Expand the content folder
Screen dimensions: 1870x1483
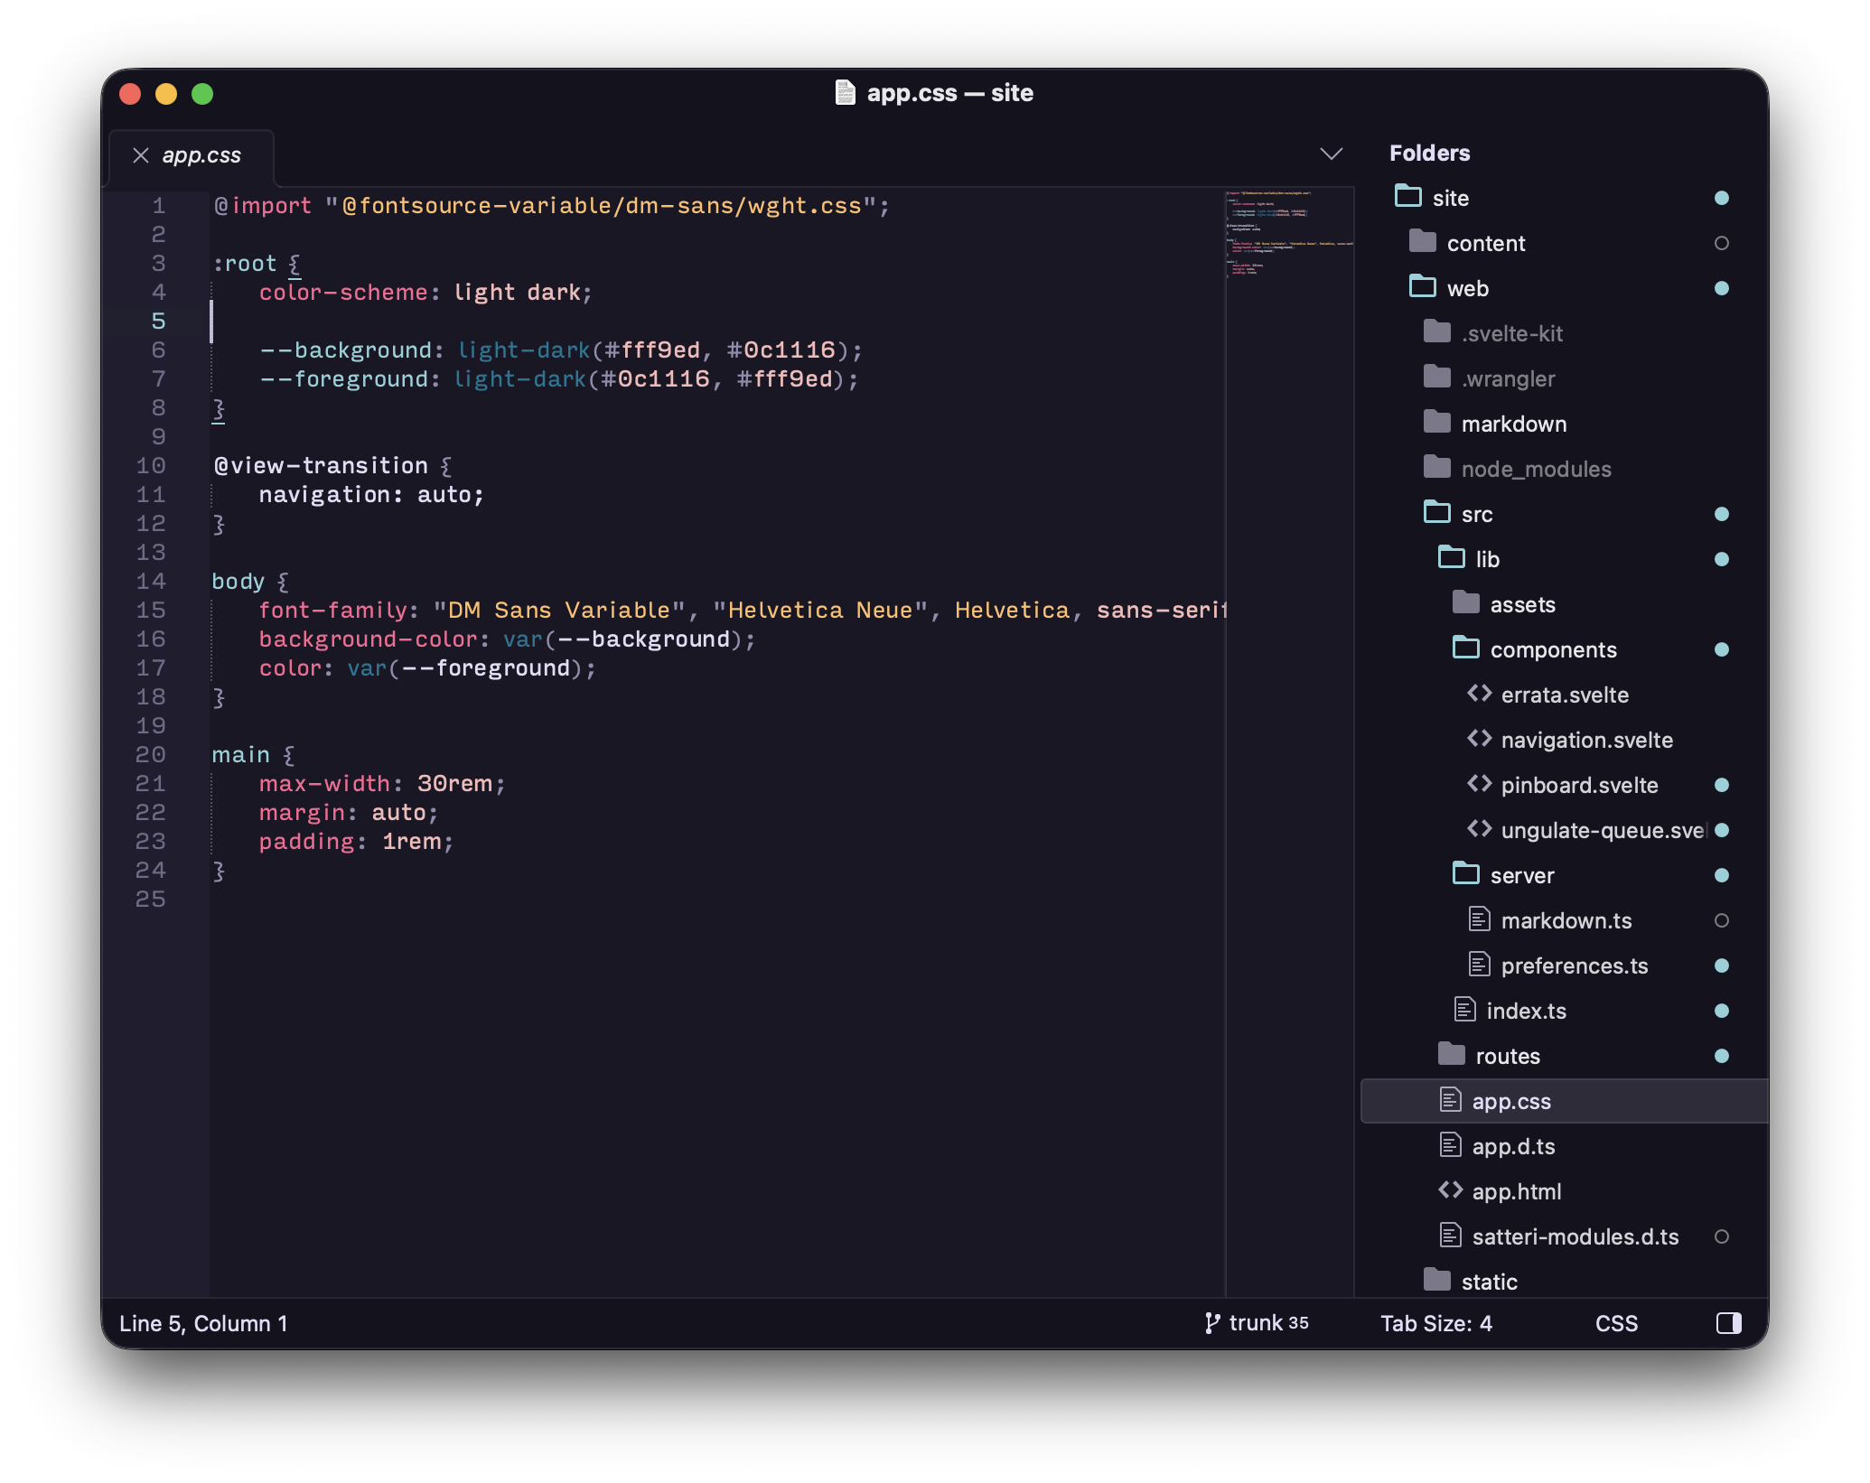click(x=1422, y=241)
